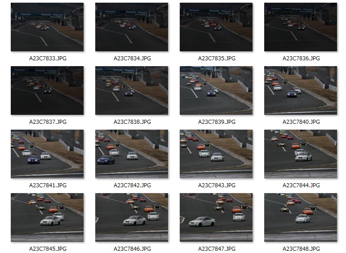Screen dimensions: 346x253
Task: Click the A23C7837.JPG thumbnail
Action: point(47,90)
